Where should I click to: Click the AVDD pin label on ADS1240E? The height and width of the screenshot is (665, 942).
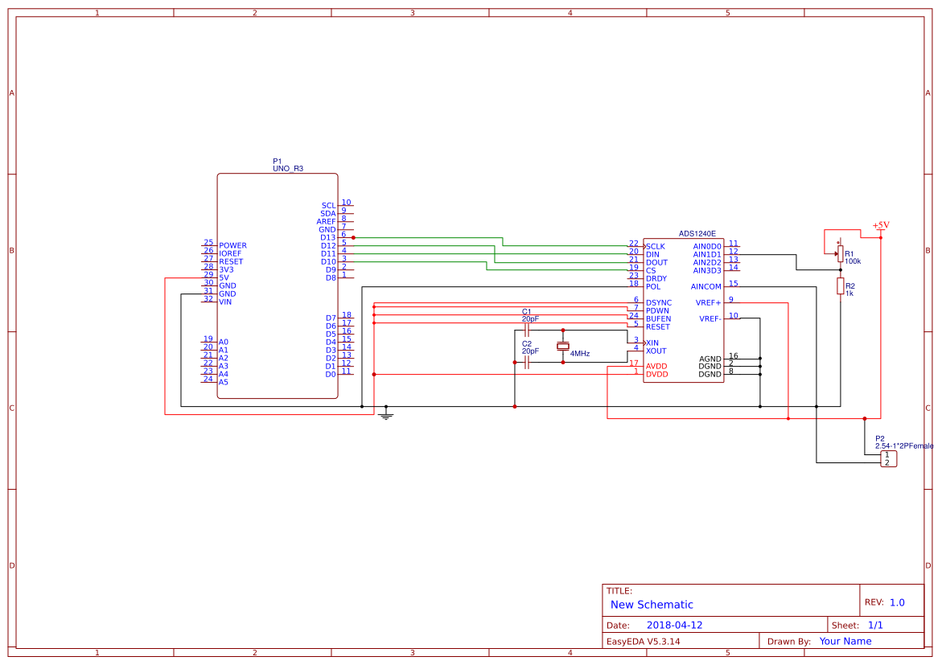[656, 365]
